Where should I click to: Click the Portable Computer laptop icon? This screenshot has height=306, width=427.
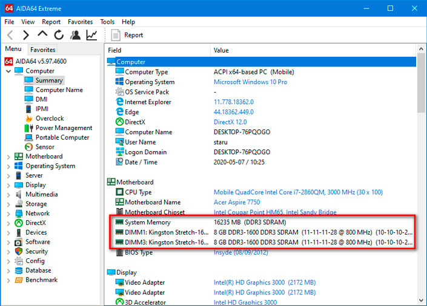[x=28, y=137]
